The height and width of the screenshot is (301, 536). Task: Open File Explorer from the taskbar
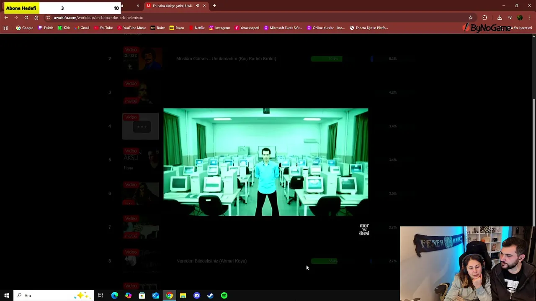(x=183, y=296)
